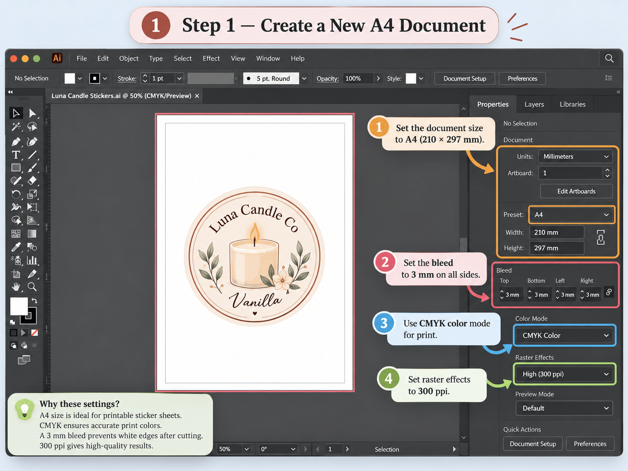Select the Eraser tool
This screenshot has height=471, width=628.
click(33, 180)
